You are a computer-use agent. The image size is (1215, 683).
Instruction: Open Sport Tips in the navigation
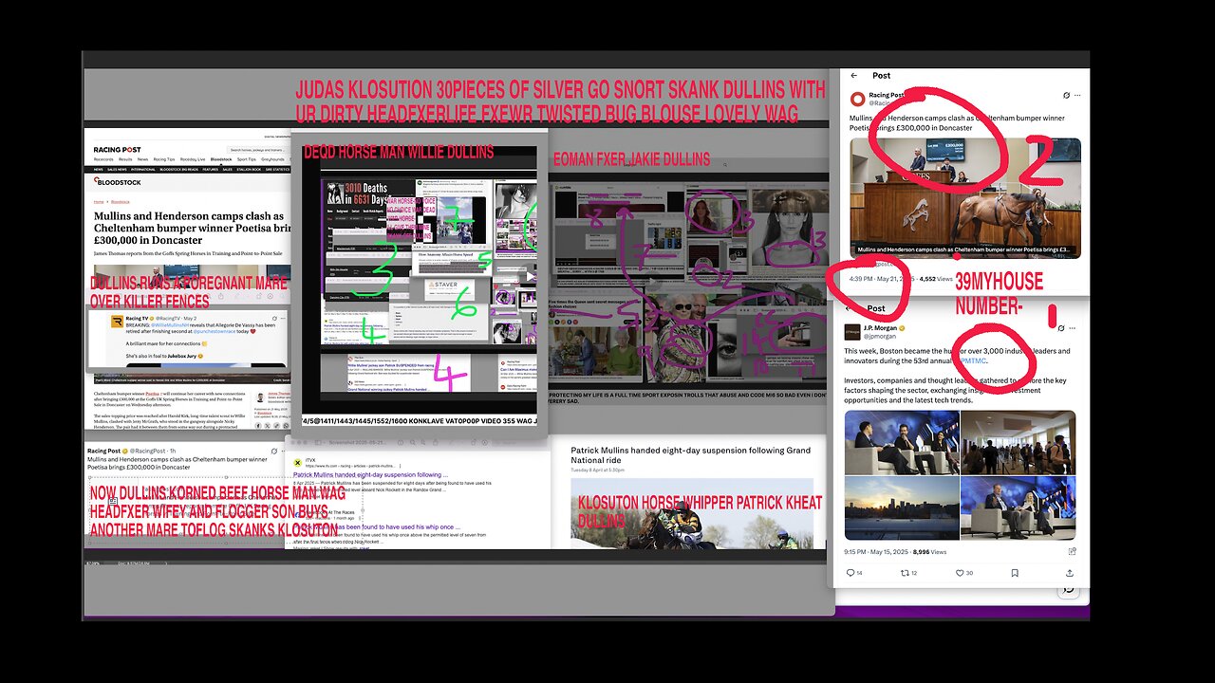(247, 159)
